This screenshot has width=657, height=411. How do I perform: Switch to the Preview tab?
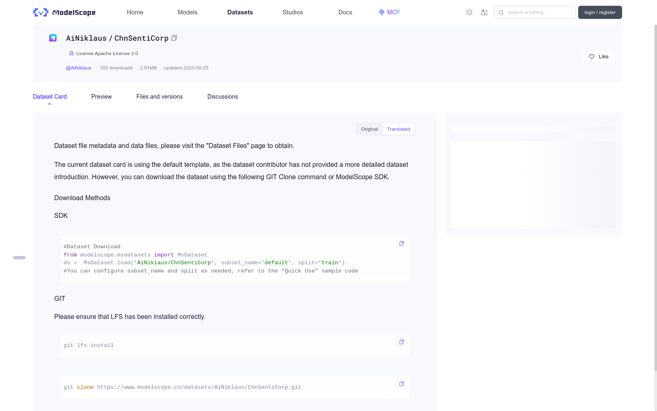tap(101, 97)
